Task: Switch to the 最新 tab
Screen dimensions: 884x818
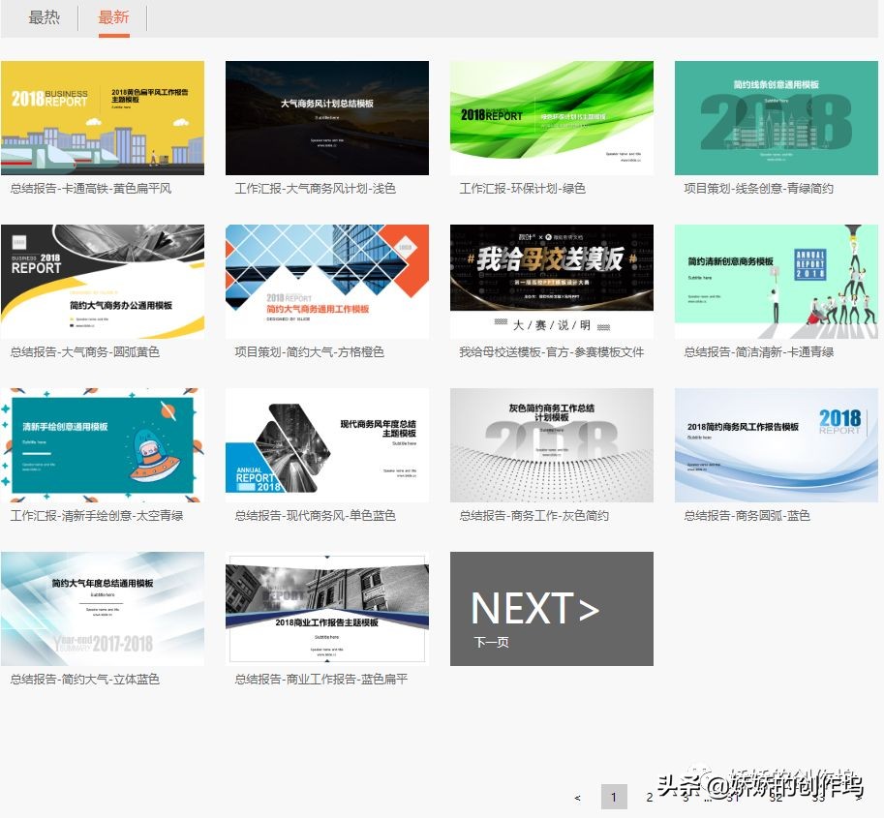Action: point(113,16)
